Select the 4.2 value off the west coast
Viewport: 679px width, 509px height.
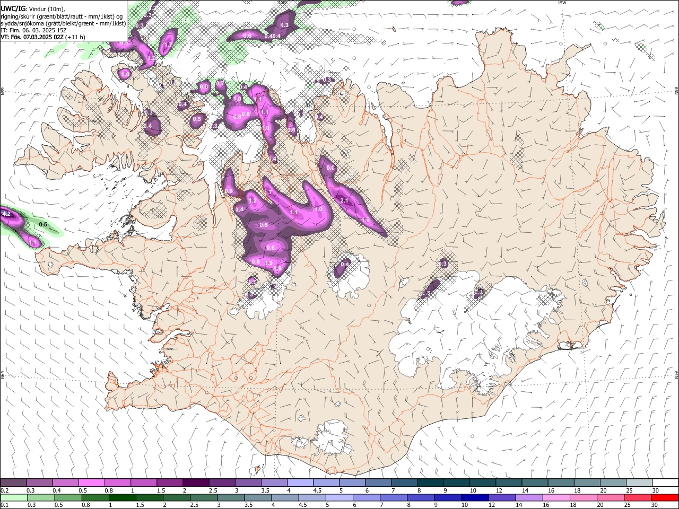coord(7,214)
